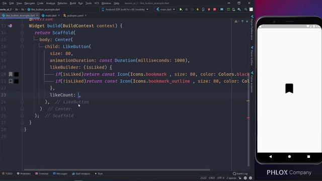Open the File menu
Viewport: 322px width, 181px height.
(x=5, y=4)
